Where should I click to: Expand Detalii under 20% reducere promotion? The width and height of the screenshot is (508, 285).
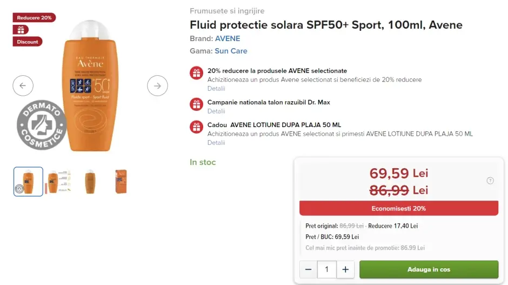(x=216, y=89)
